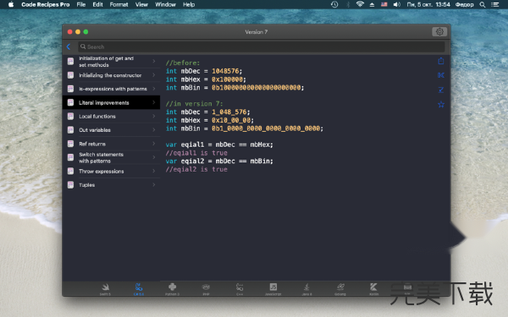Open the Code Recipes Pro application menu
This screenshot has height=317, width=508.
(x=46, y=4)
